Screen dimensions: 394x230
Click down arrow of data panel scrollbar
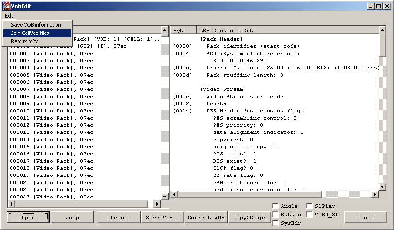(382, 186)
